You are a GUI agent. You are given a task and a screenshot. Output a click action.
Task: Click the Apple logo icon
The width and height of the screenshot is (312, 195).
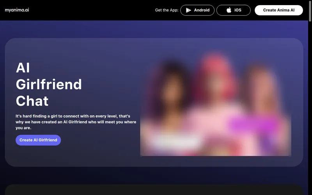(x=229, y=10)
